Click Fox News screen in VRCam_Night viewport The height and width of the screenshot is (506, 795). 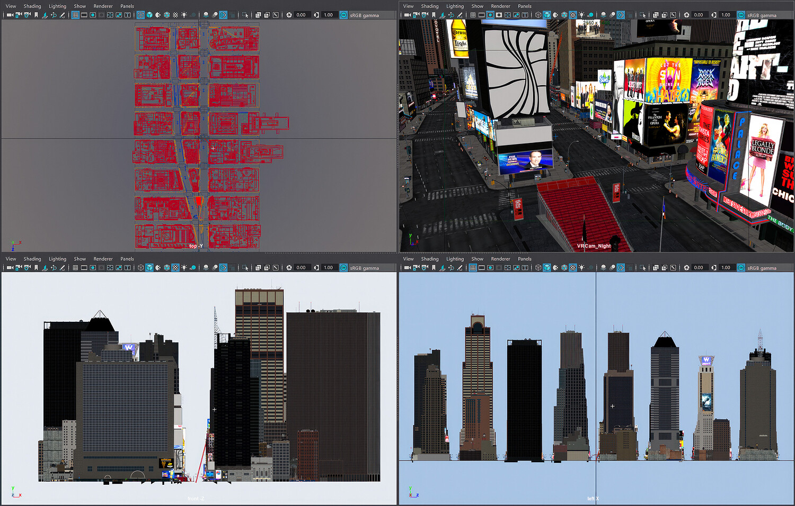click(x=525, y=160)
